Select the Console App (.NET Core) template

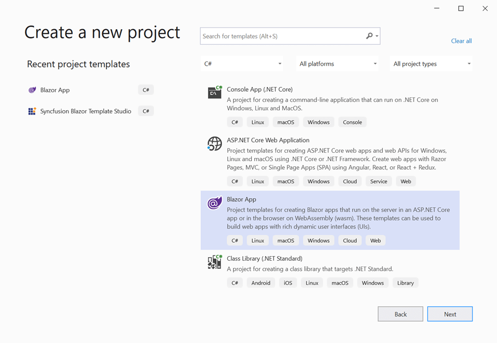tap(260, 90)
